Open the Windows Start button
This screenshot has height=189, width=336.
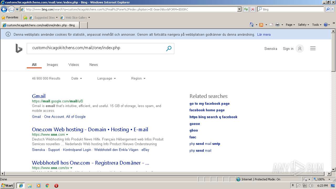tap(7, 186)
